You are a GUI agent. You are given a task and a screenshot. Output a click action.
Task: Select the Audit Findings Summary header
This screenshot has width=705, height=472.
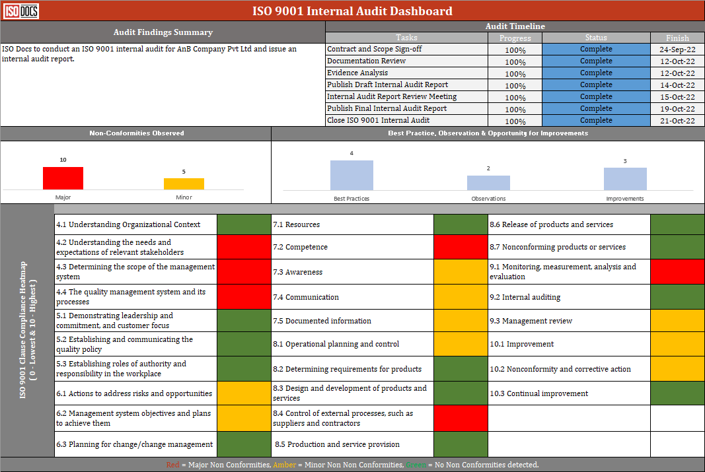(163, 32)
